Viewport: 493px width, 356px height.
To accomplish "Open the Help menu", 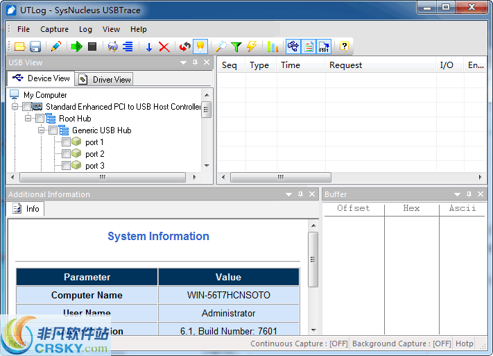I will coord(139,29).
